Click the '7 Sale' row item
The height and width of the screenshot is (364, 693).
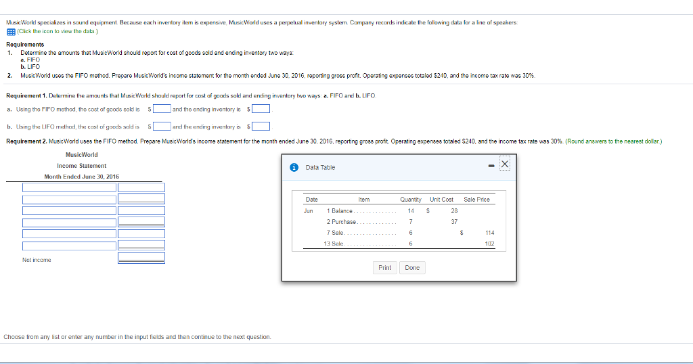335,233
